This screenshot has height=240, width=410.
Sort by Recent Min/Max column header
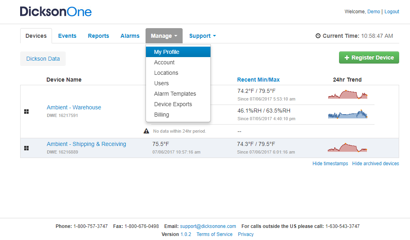pyautogui.click(x=258, y=80)
